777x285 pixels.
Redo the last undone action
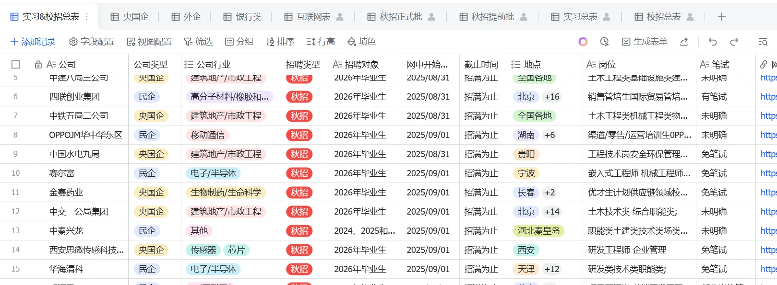click(734, 42)
